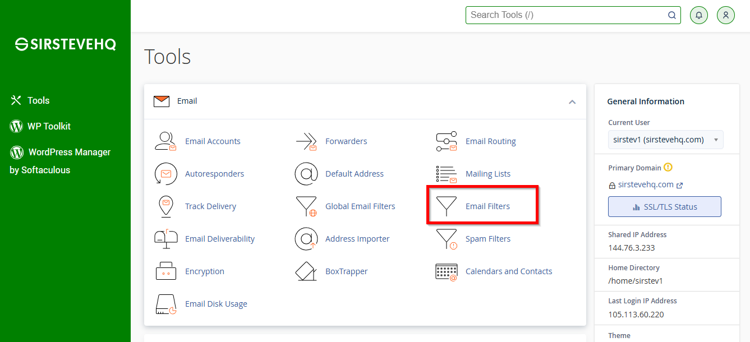Open the Autoresponders link
The height and width of the screenshot is (342, 750).
point(214,174)
